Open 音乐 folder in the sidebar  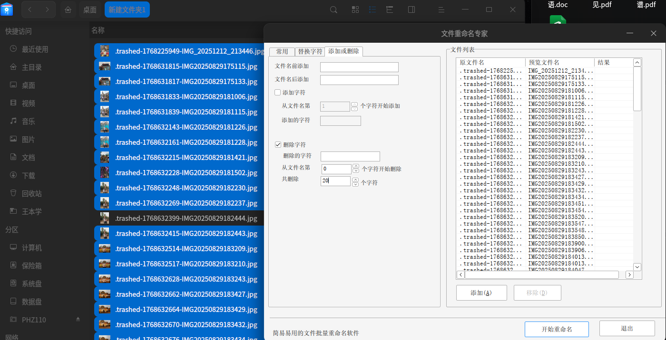click(x=29, y=122)
